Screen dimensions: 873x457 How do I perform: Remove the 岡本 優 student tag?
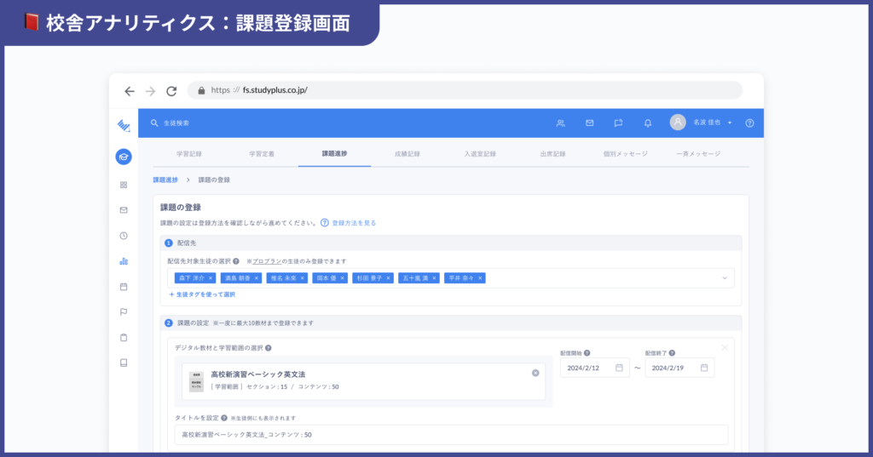(343, 278)
